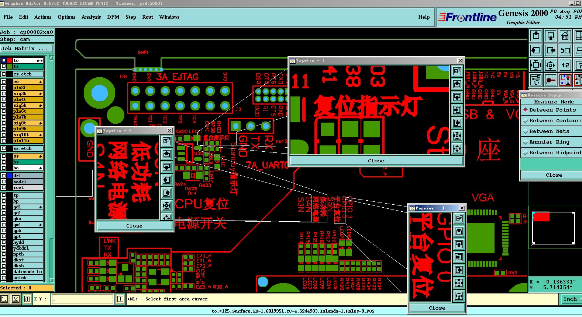Image resolution: width=582 pixels, height=317 pixels.
Task: Click pan left icon in Popview 1
Action: click(x=457, y=110)
